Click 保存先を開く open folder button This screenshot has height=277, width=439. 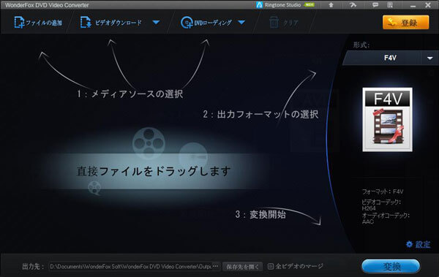(x=242, y=267)
